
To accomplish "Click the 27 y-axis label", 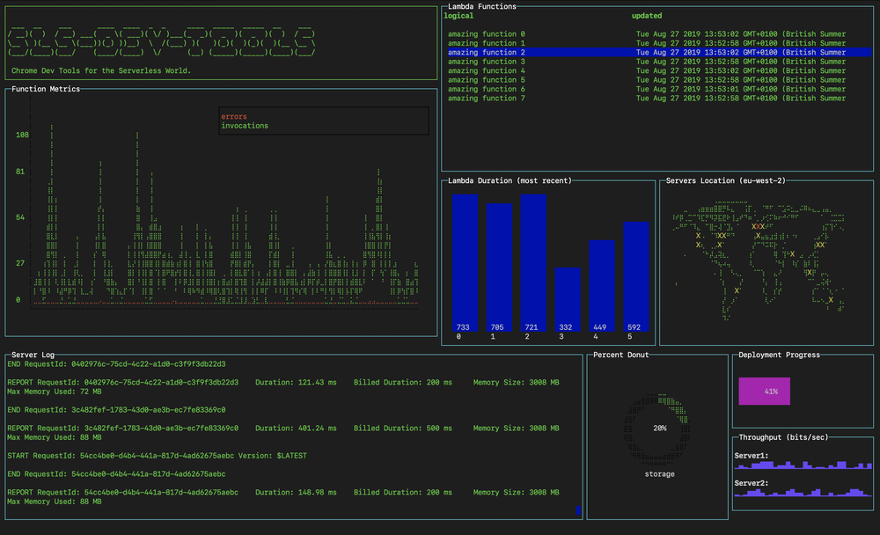I will pos(20,263).
